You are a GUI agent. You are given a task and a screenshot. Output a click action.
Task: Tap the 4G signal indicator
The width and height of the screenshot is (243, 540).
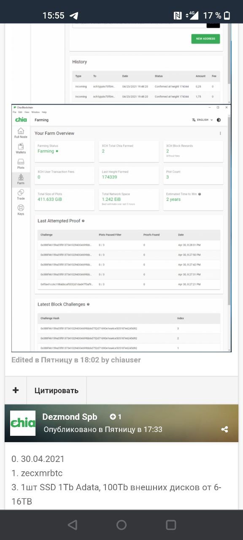192,16
